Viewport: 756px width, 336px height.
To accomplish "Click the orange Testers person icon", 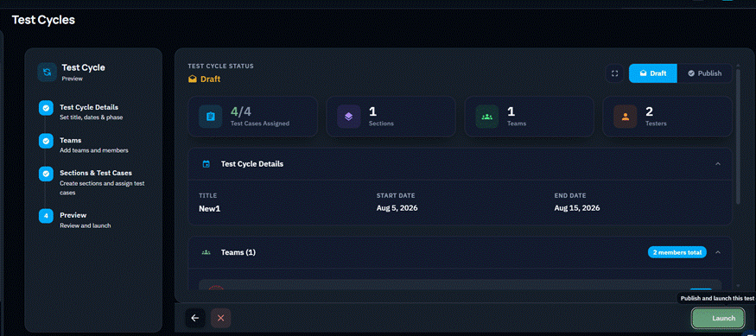I will (x=626, y=117).
